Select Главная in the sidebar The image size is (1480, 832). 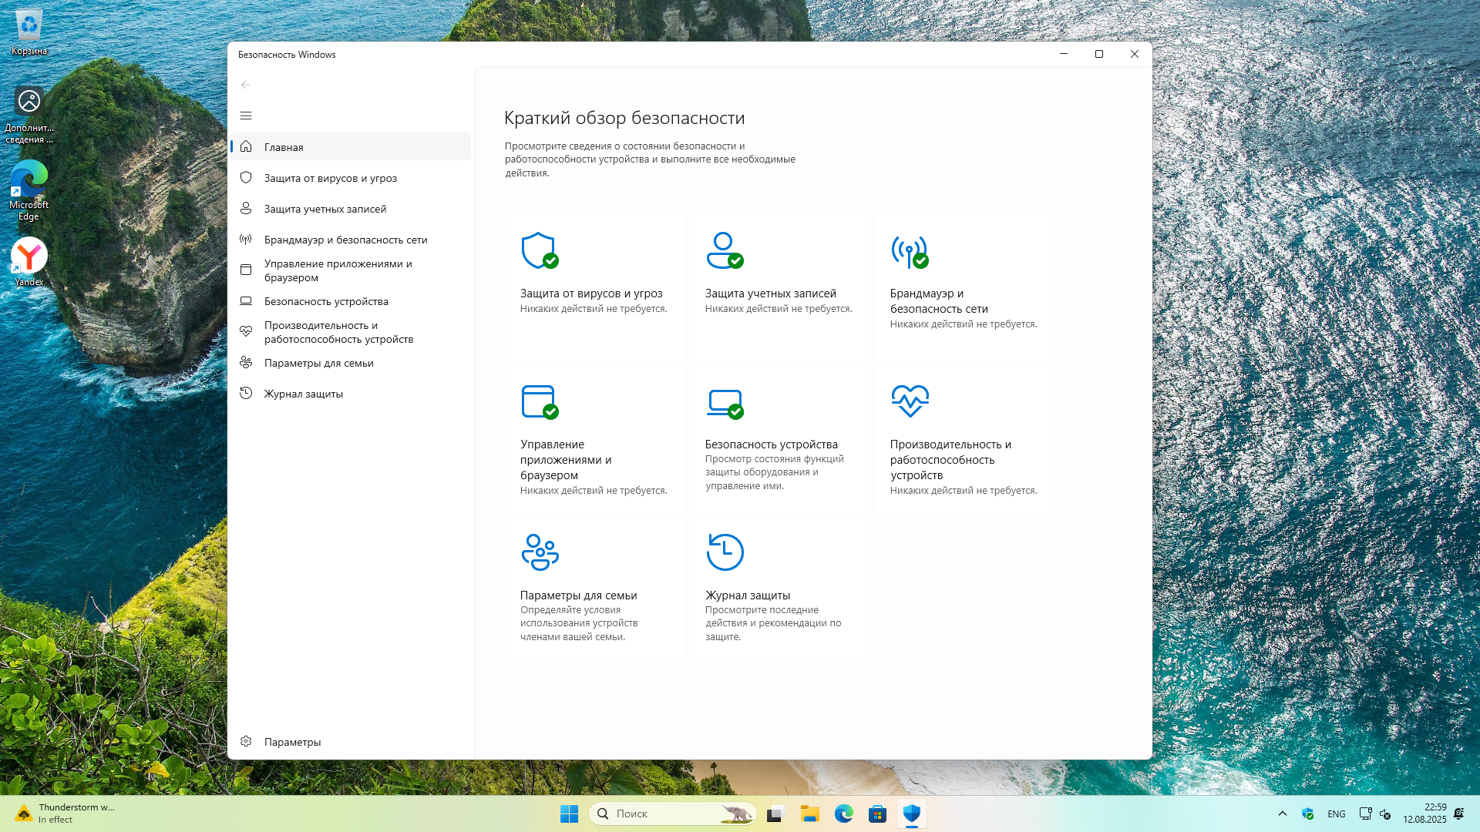(284, 147)
